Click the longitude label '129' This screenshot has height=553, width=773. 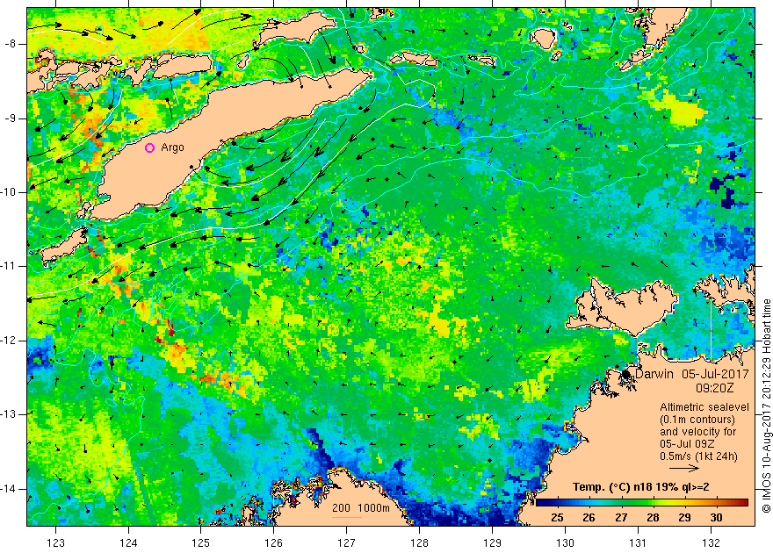click(x=492, y=542)
